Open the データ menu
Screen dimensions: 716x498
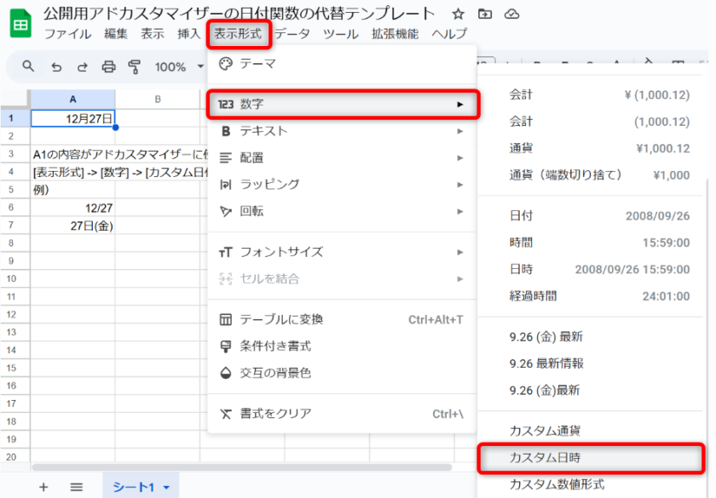coord(292,34)
